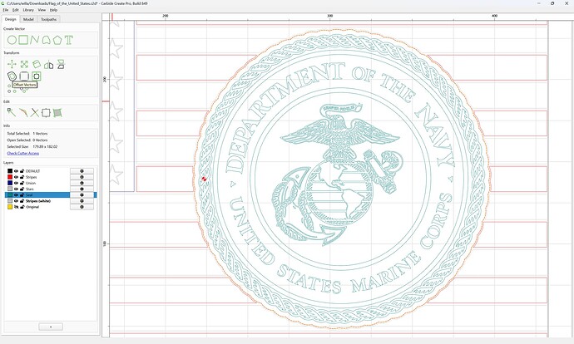
Task: Switch to the Toolpaths tab
Action: 49,19
